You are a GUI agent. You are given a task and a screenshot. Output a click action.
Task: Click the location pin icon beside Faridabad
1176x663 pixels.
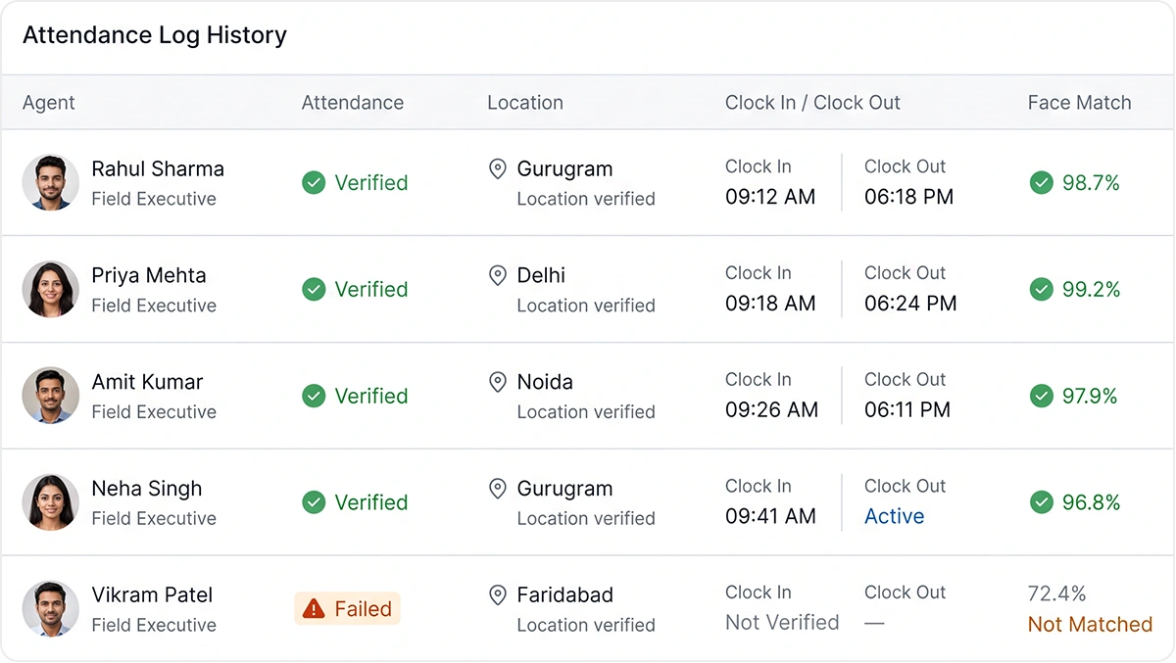[x=498, y=595]
